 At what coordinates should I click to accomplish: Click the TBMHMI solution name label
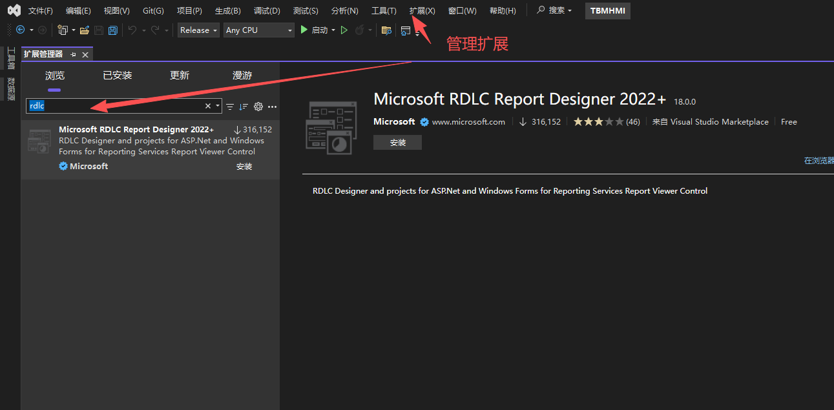tap(608, 11)
